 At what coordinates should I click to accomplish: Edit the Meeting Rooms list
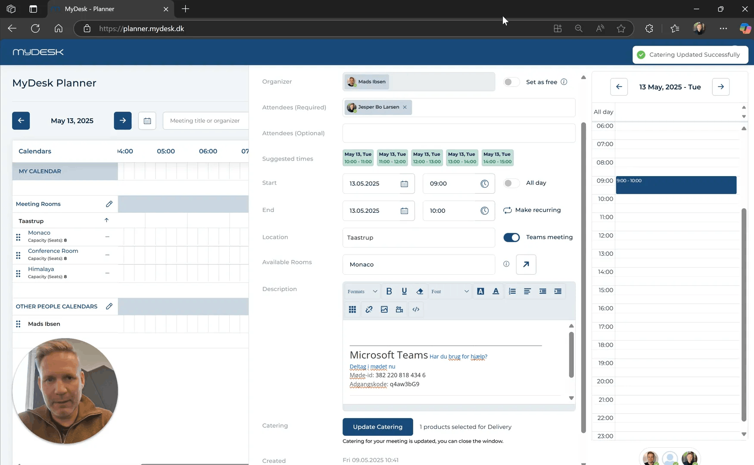tap(109, 204)
